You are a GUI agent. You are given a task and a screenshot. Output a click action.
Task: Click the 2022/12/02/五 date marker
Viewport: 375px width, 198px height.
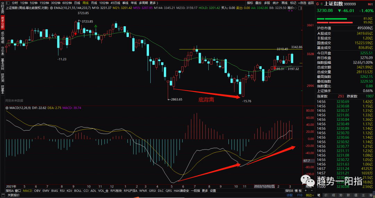coord(264,186)
